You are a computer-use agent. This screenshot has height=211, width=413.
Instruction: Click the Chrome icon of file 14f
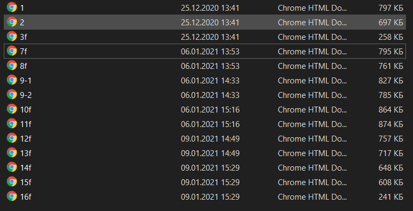click(12, 167)
